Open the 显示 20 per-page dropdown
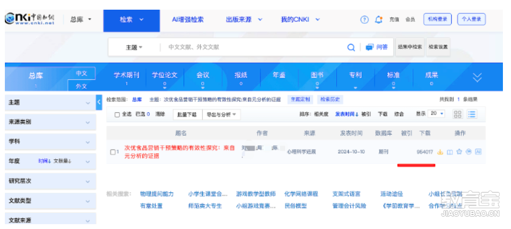This screenshot has height=229, width=511. (x=437, y=113)
